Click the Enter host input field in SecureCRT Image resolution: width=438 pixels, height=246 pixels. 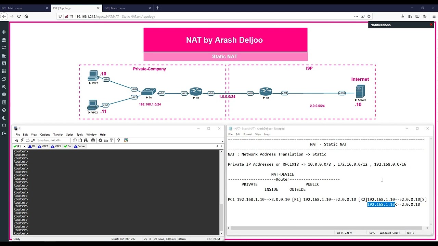tap(53, 140)
